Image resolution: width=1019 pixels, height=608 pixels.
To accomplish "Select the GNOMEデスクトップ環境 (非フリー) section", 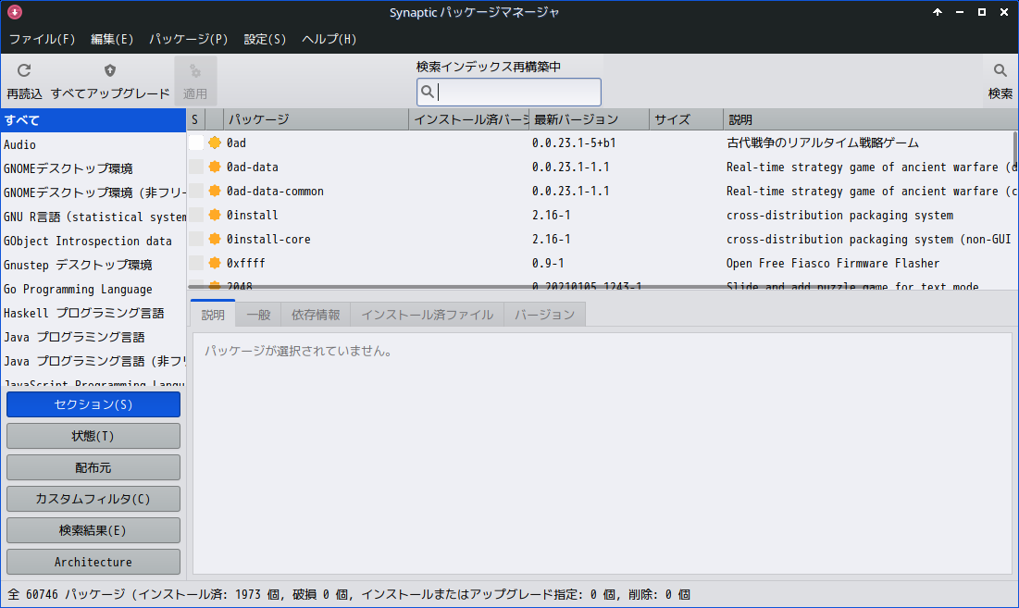I will pyautogui.click(x=93, y=192).
